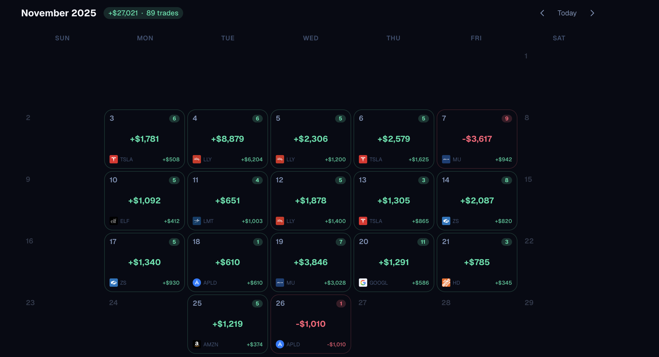Open the November 3 day with +$1,781
659x357 pixels.
[145, 139]
